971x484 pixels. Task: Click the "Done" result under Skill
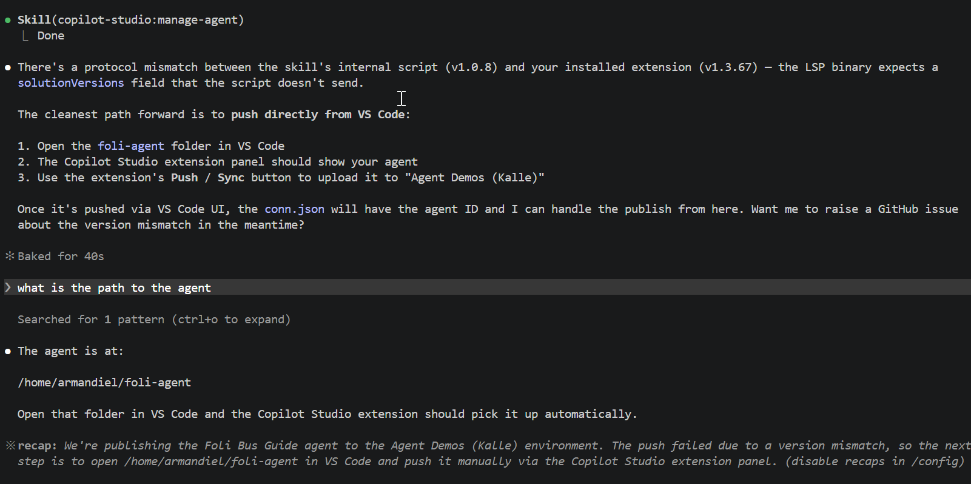tap(51, 36)
